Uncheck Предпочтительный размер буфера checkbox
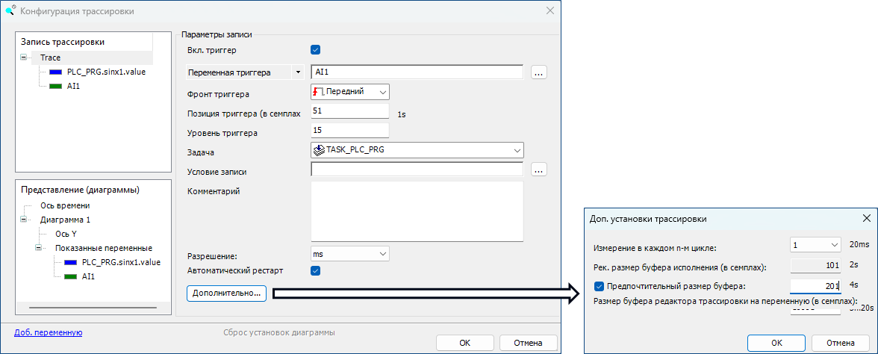Screen dimensions: 878x354 point(600,285)
